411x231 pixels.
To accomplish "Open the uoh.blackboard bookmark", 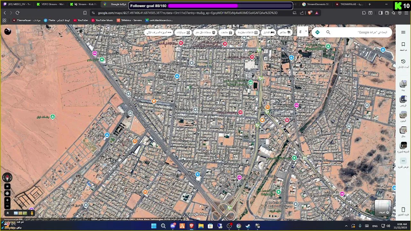I will point(159,20).
